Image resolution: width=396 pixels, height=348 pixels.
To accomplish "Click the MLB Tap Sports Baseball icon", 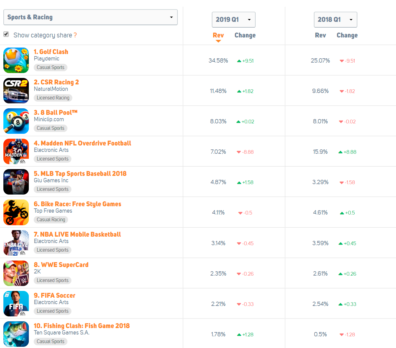I will (x=16, y=182).
